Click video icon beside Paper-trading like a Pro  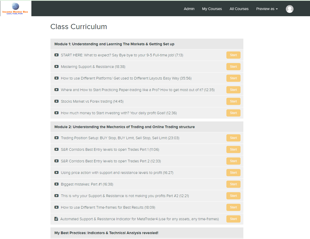[57, 90]
